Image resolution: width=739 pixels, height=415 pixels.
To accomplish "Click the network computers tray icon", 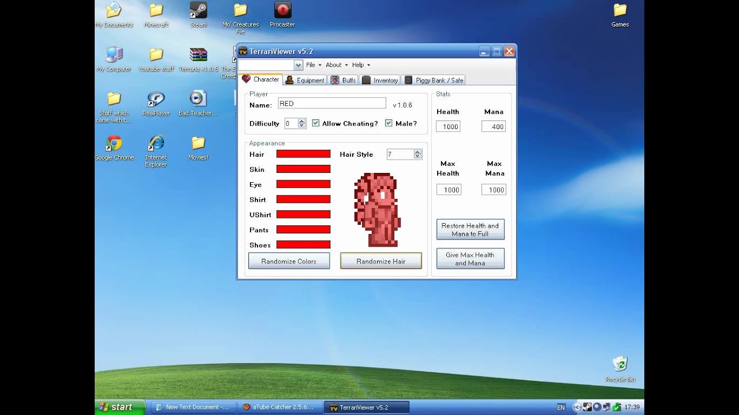I will point(606,407).
